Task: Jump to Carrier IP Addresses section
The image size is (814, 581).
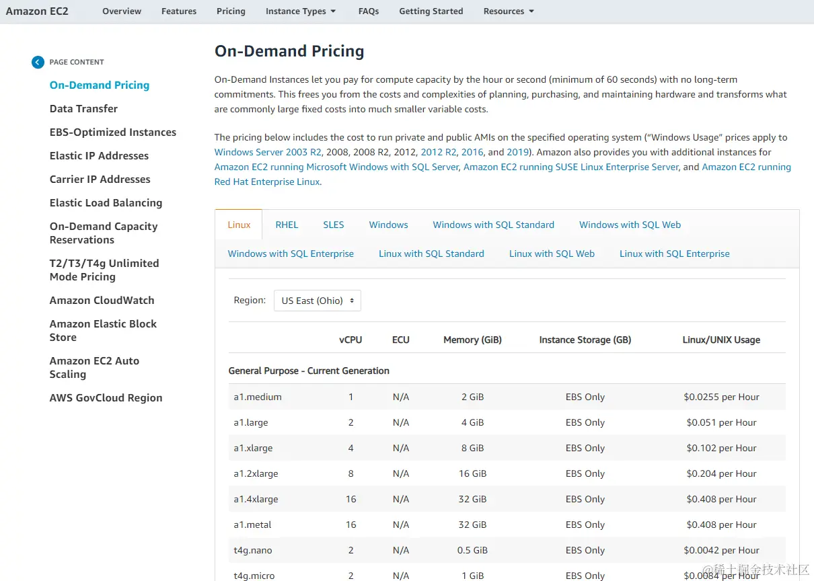Action: (100, 180)
